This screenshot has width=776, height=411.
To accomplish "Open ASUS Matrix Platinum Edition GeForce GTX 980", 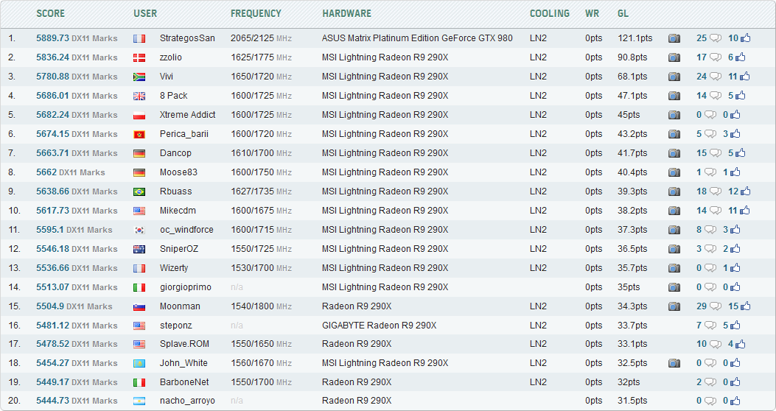I will pos(417,38).
